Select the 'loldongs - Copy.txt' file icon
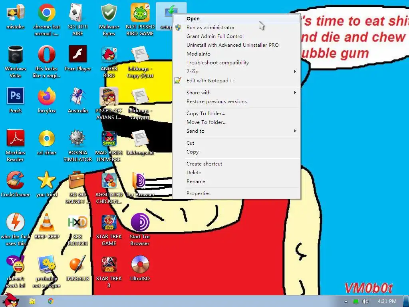This screenshot has height=307, width=409. [x=140, y=104]
